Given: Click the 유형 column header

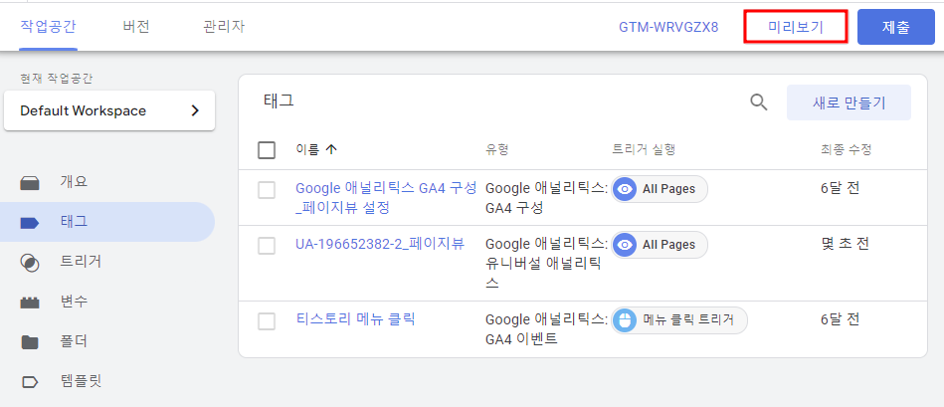Looking at the screenshot, I should coord(497,150).
